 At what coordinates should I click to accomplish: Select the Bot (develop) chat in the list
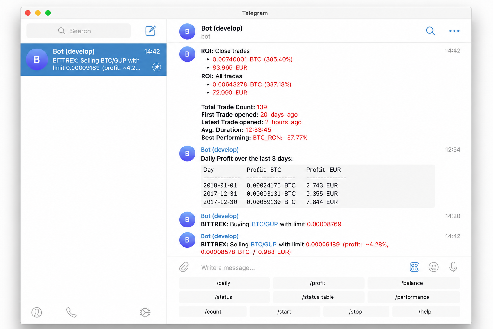[93, 59]
